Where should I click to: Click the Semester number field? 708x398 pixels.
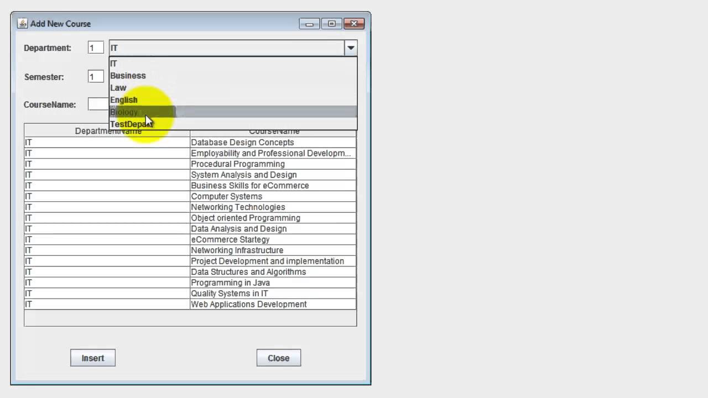pyautogui.click(x=96, y=77)
